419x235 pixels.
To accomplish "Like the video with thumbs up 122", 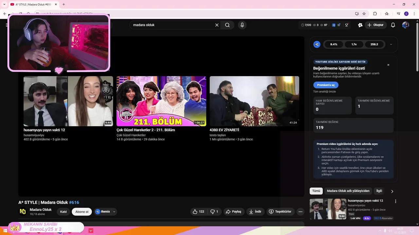I will pyautogui.click(x=198, y=212).
